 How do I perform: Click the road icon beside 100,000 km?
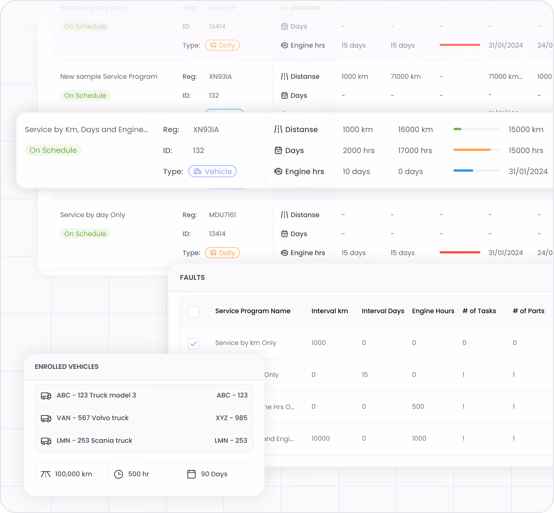pos(46,474)
